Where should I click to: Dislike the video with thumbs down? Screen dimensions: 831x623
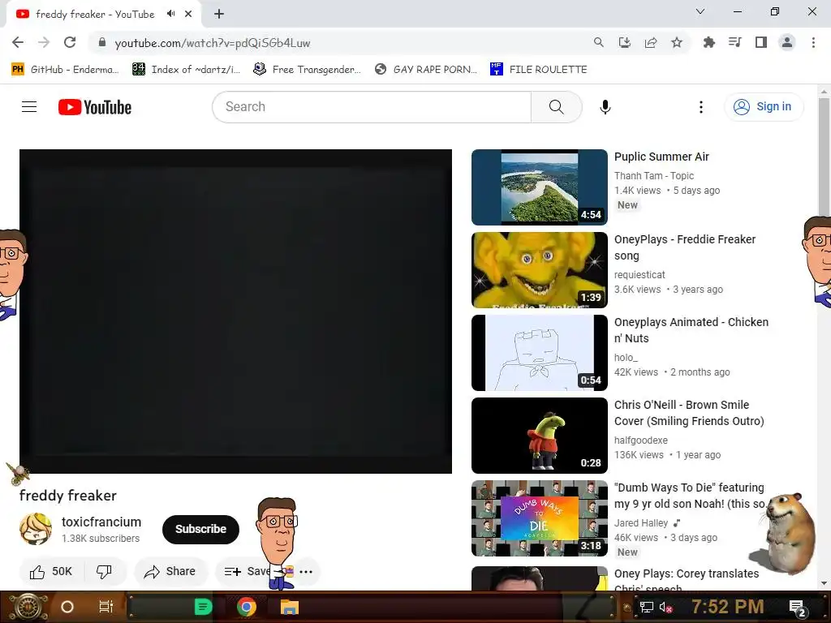[104, 572]
